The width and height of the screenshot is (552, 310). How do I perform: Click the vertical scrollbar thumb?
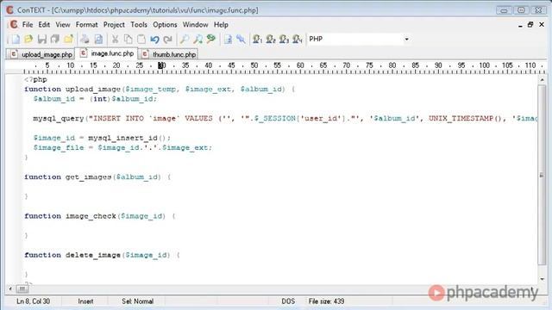pos(543,175)
